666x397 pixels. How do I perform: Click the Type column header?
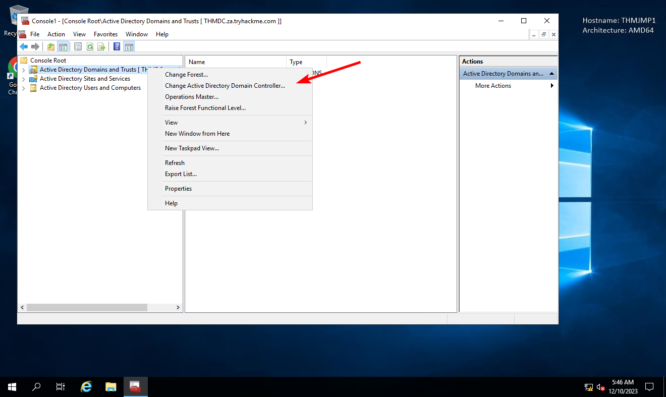[x=306, y=62]
